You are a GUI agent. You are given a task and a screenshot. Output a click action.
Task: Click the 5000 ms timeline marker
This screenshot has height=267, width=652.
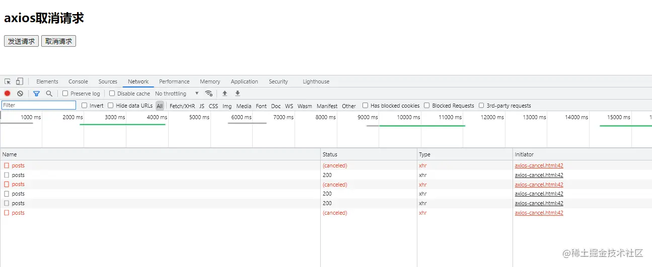[199, 117]
